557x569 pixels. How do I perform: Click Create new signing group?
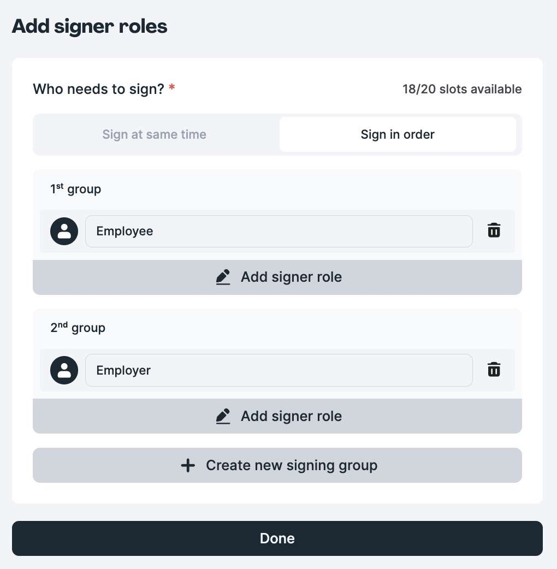pos(277,465)
